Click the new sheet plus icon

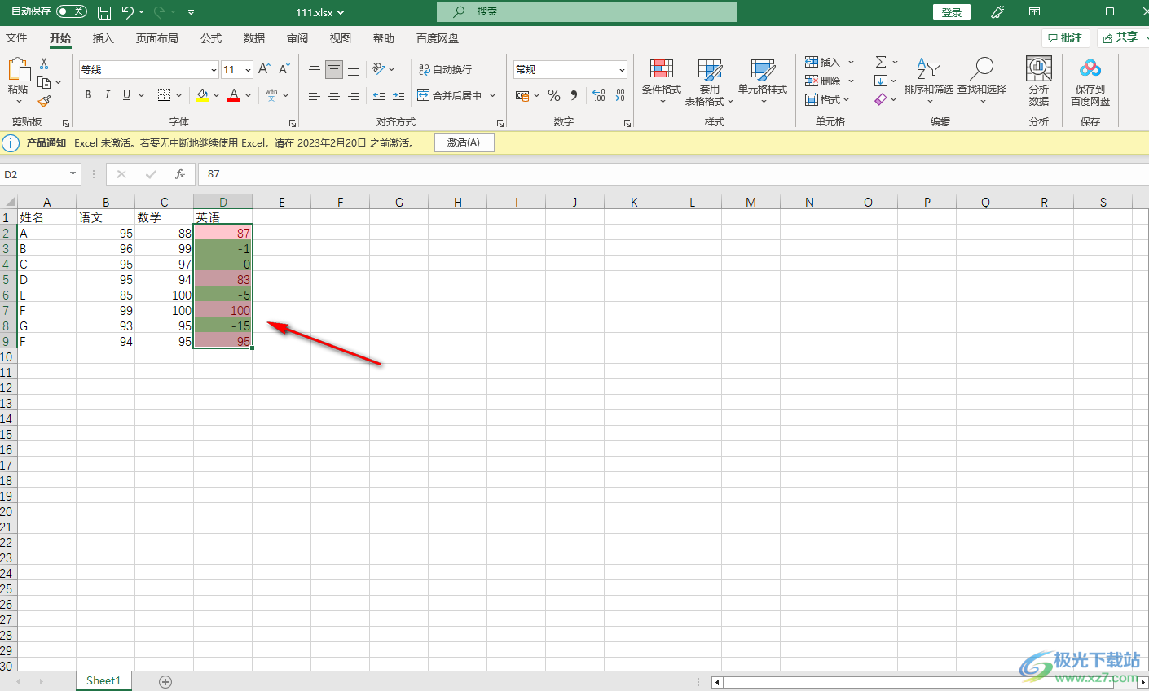165,681
